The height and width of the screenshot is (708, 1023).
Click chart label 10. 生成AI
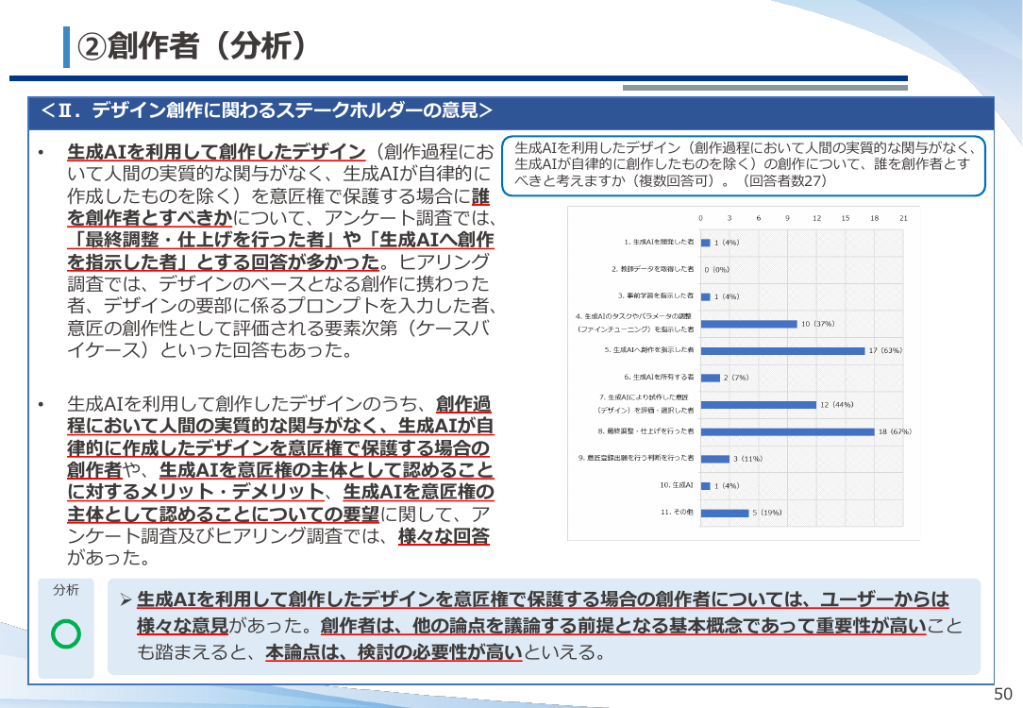pyautogui.click(x=677, y=485)
